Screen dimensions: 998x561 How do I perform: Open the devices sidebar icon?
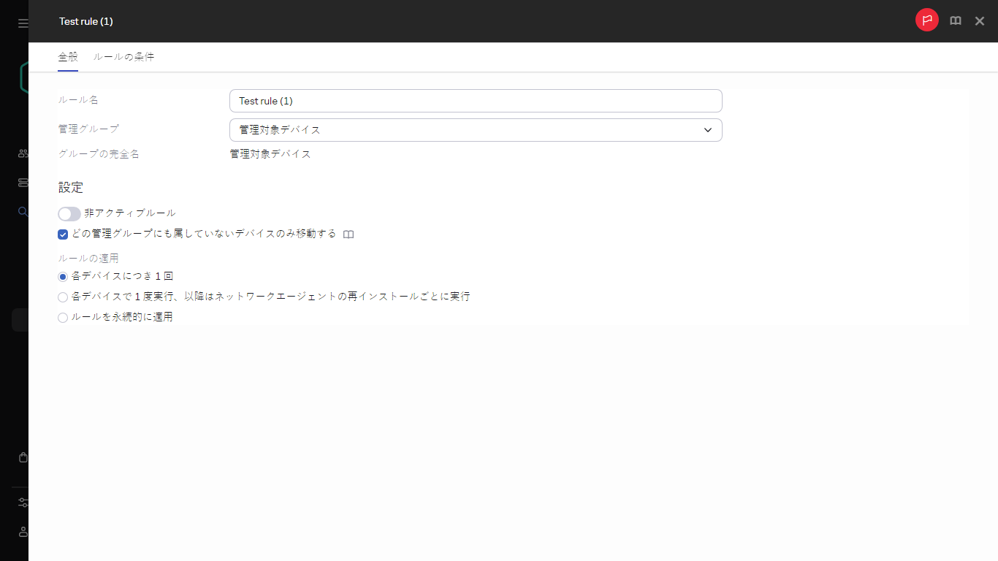[x=22, y=182]
